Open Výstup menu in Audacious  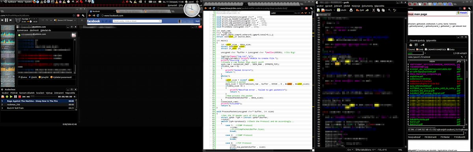point(49,93)
